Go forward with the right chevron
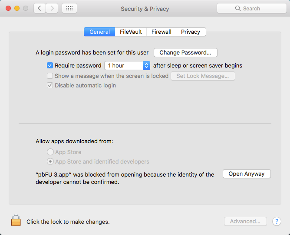Screen dimensions: 290x235 click(52, 8)
